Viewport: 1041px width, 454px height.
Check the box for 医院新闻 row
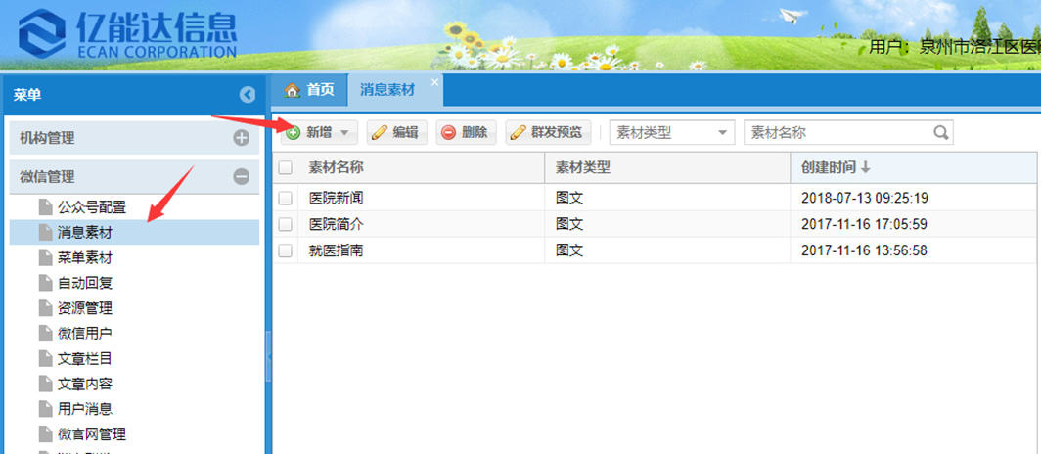tap(286, 198)
